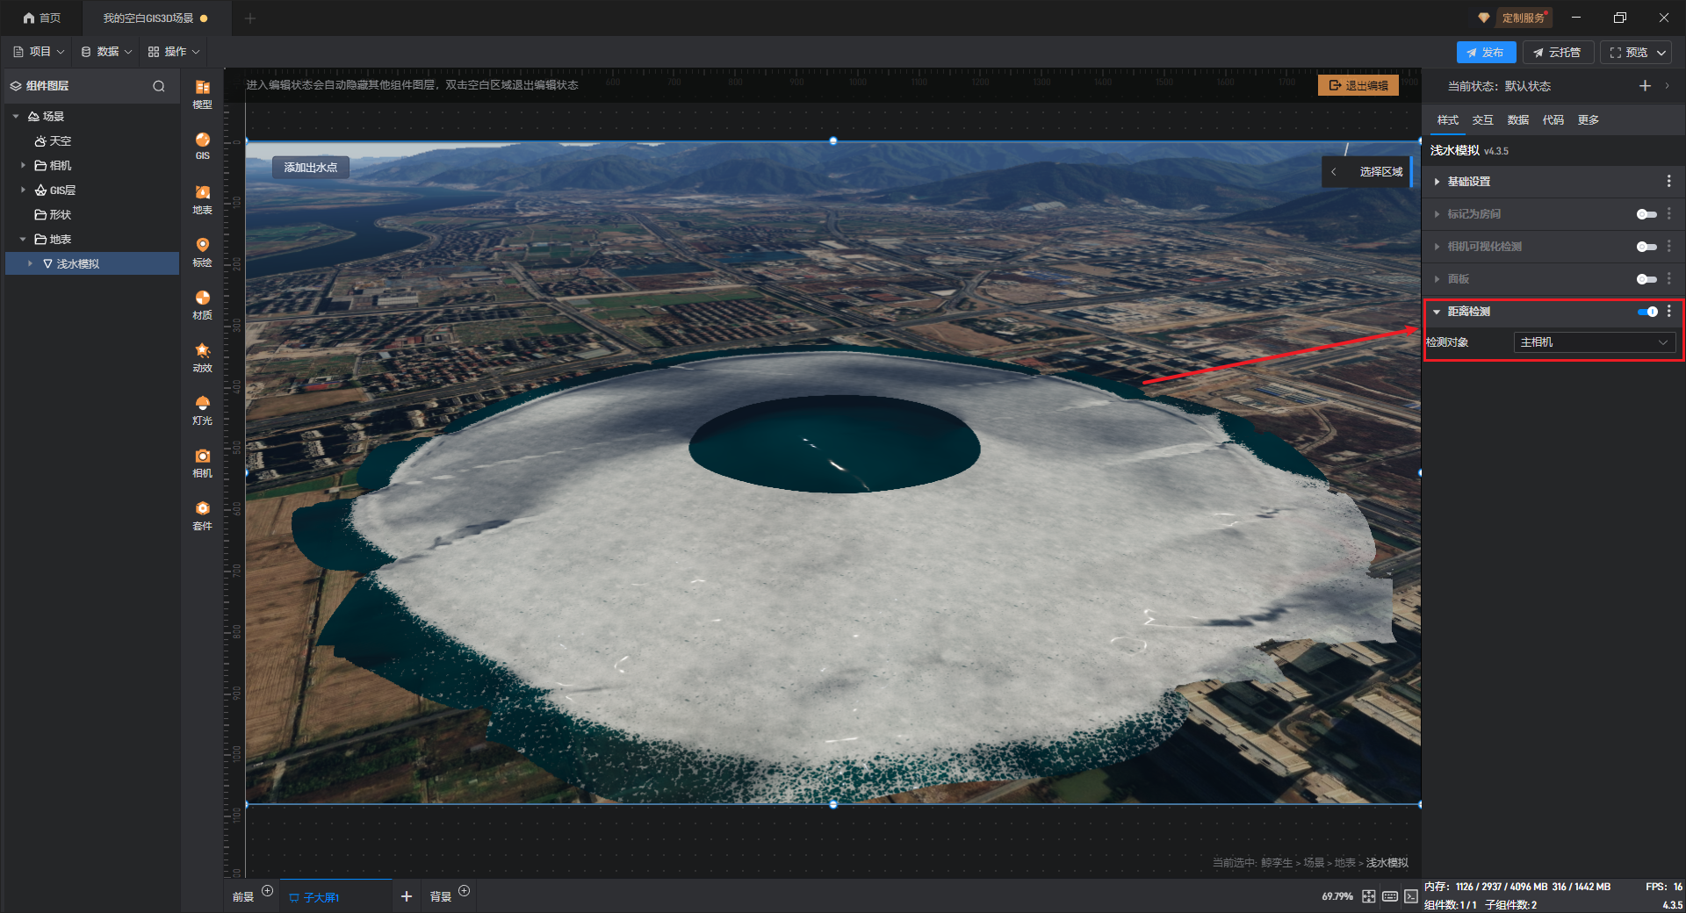Image resolution: width=1686 pixels, height=913 pixels.
Task: Open more options for 面板
Action: [1669, 278]
